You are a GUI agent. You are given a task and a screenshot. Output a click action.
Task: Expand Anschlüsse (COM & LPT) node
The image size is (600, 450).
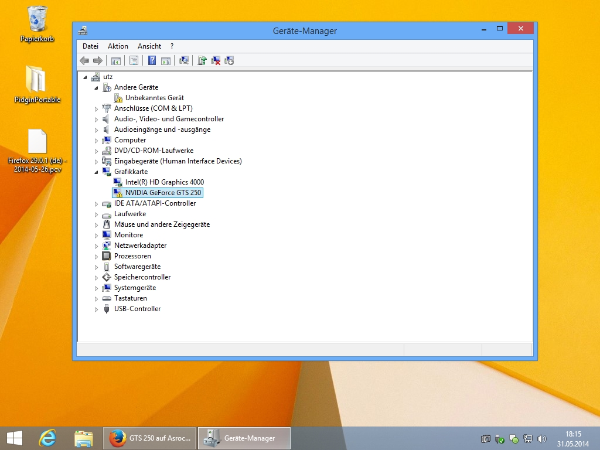tap(97, 109)
